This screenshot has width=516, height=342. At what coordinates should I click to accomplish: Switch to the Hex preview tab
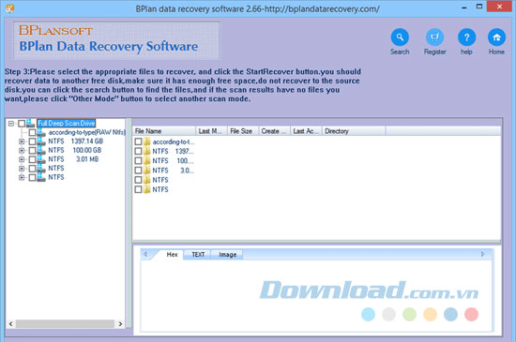[172, 255]
